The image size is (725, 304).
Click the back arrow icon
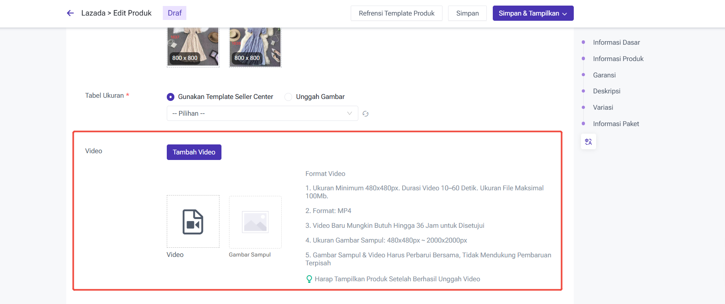pyautogui.click(x=70, y=13)
